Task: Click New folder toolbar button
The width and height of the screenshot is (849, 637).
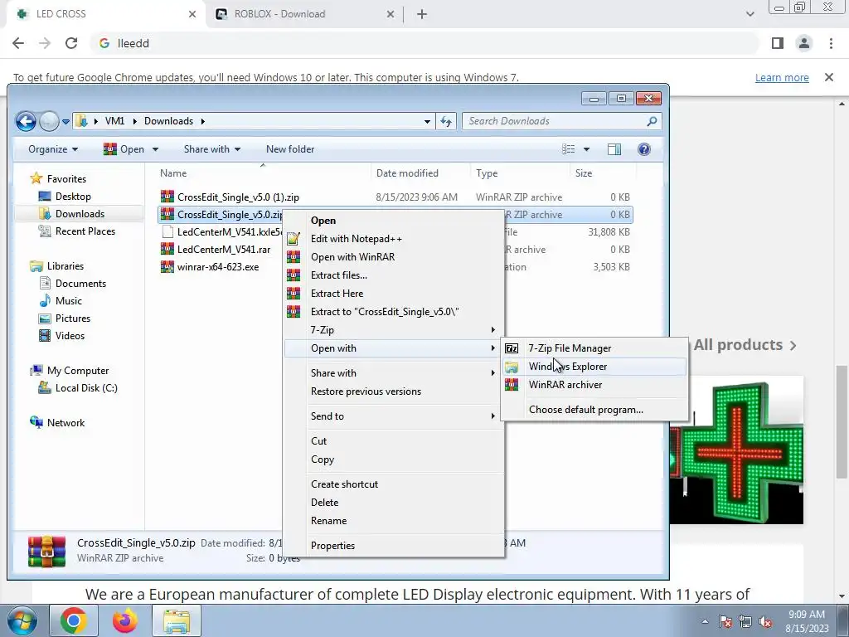Action: click(x=290, y=149)
